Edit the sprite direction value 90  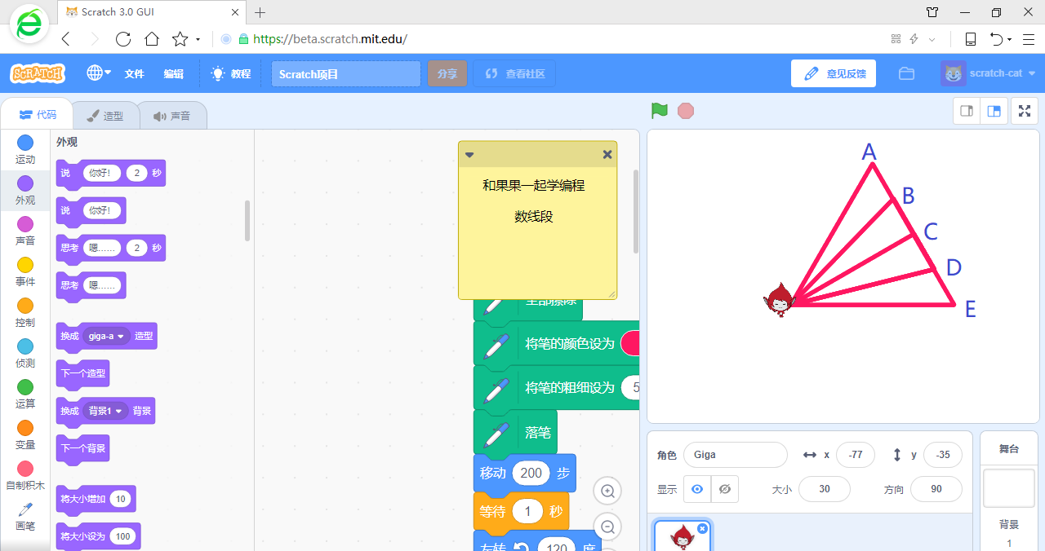pos(936,489)
